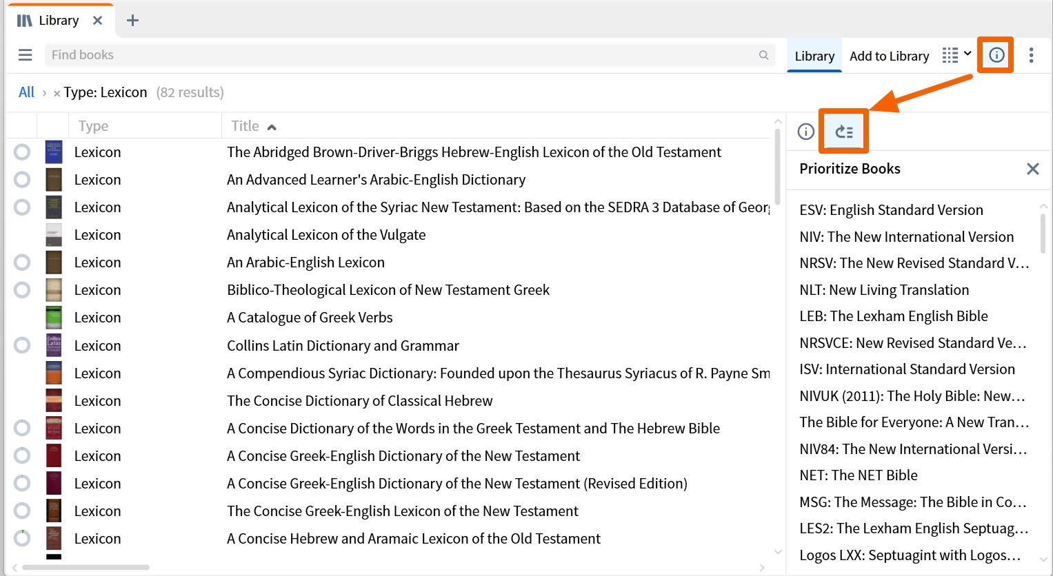The image size is (1053, 576).
Task: Click the scroll-right arrow under book list
Action: 762,568
